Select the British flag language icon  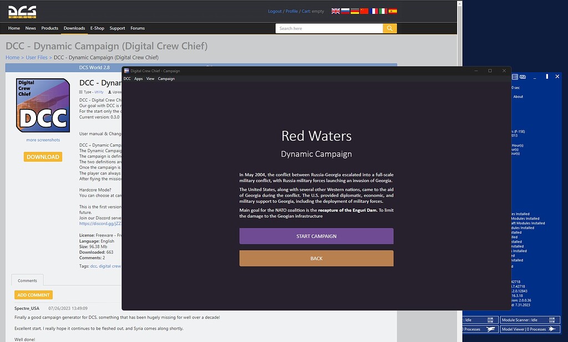(x=336, y=11)
